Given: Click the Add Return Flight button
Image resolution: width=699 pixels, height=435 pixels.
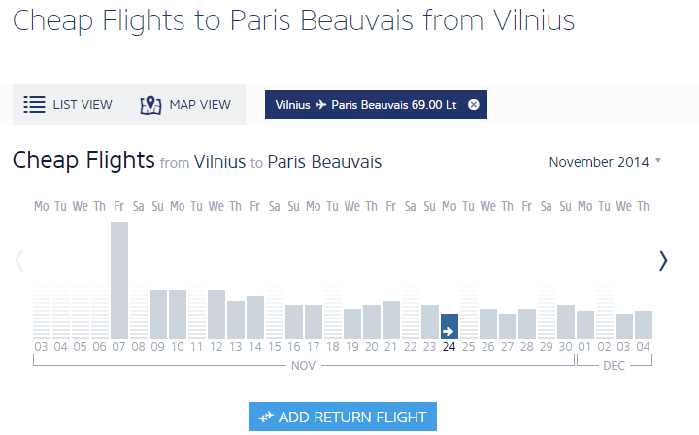Looking at the screenshot, I should (x=343, y=417).
